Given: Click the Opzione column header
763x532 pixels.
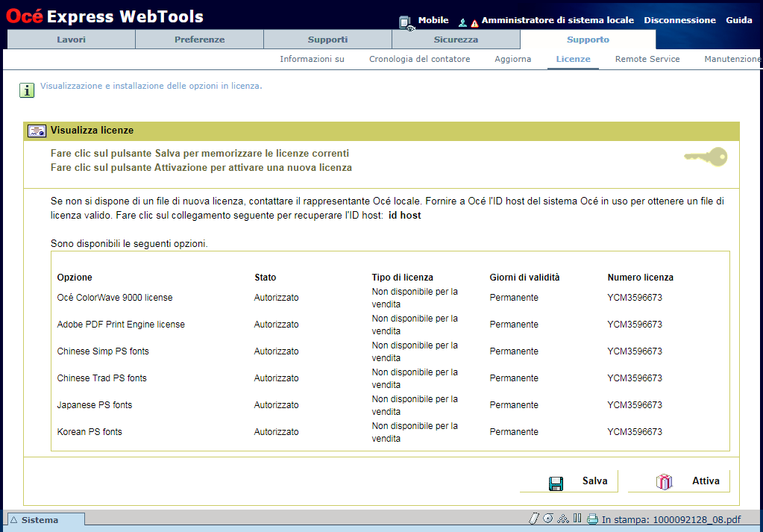Looking at the screenshot, I should click(x=75, y=277).
